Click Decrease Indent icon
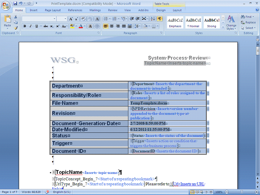 click(x=132, y=19)
